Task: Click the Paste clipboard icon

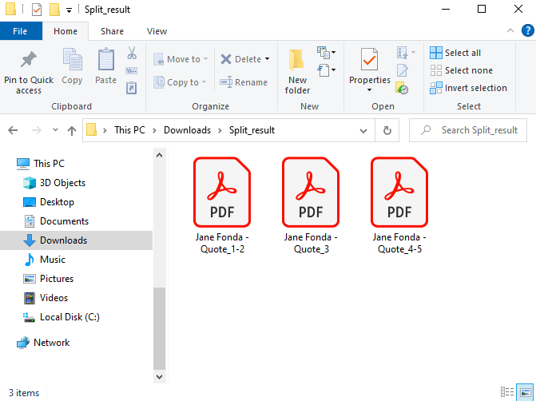Action: point(105,61)
